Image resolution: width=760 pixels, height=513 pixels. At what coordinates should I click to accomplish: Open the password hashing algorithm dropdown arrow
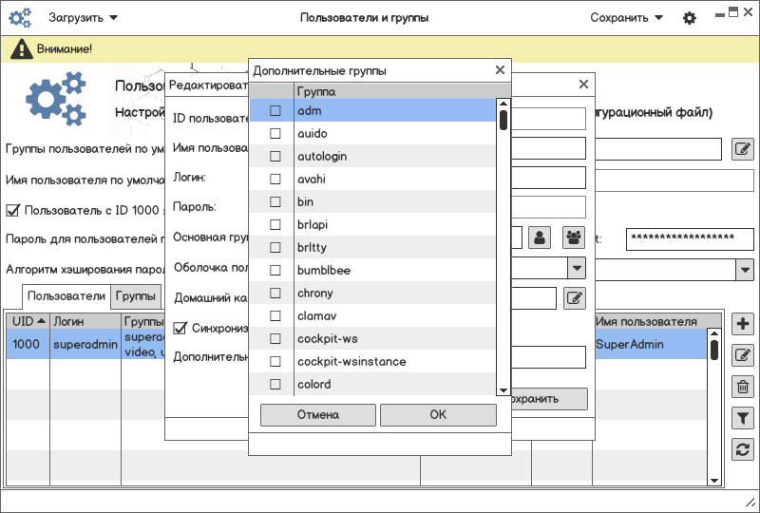click(x=744, y=269)
